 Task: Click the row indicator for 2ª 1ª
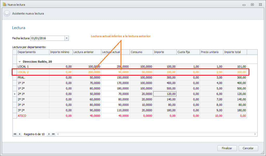coord(15,94)
